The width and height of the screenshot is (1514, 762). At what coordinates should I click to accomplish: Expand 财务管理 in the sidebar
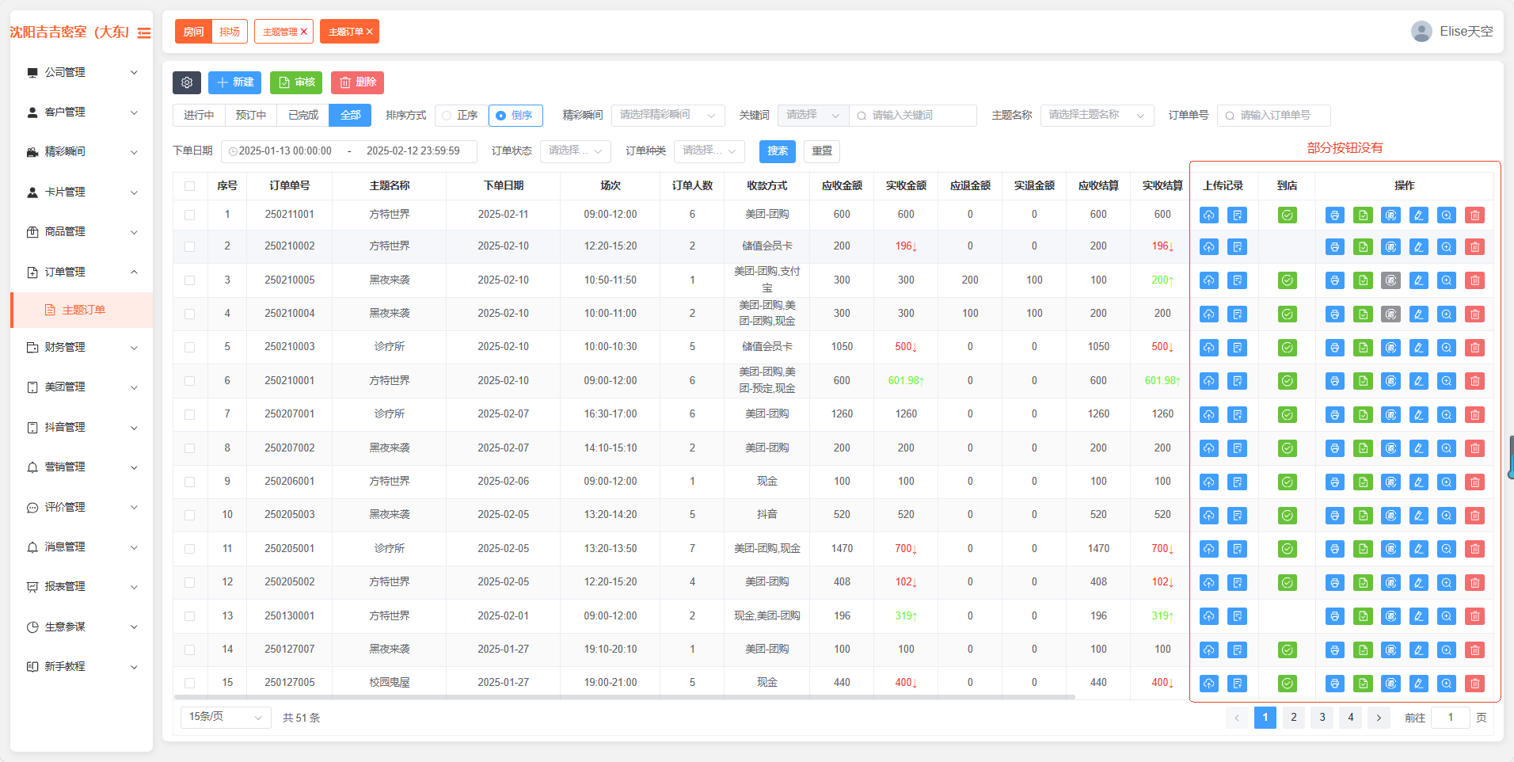click(82, 347)
